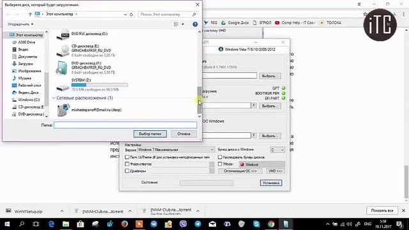Click the Папка input field

[125, 125]
